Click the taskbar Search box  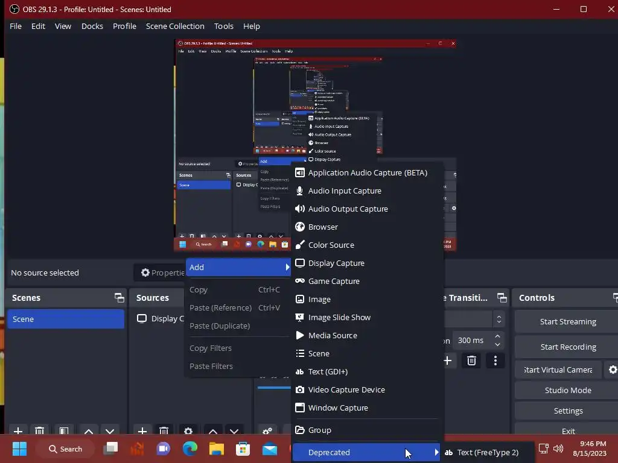point(65,449)
